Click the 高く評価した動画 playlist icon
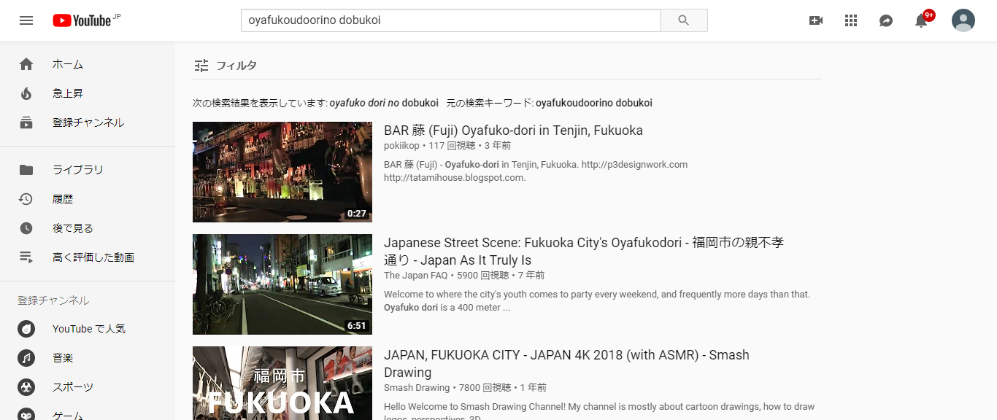 click(x=26, y=257)
